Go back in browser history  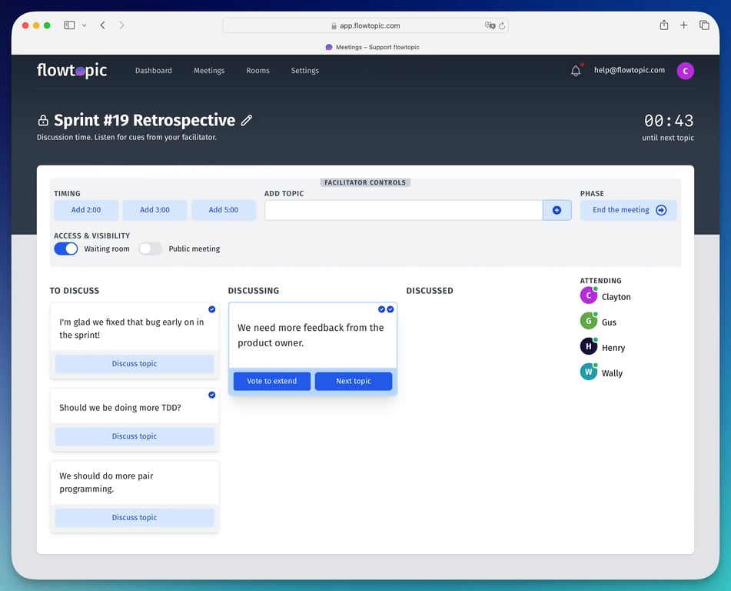tap(102, 25)
